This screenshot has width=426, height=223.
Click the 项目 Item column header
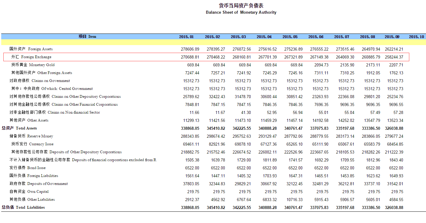[87, 37]
